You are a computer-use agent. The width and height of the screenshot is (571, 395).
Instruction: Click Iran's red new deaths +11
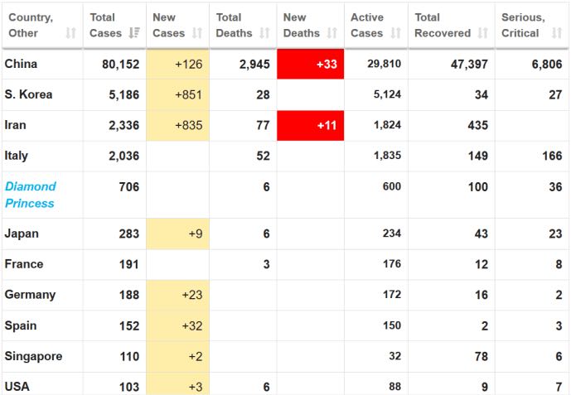[310, 126]
